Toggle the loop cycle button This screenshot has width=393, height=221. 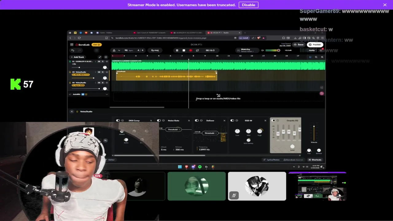197,50
